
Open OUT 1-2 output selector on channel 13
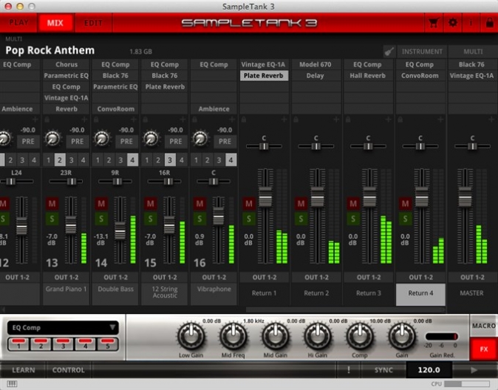pyautogui.click(x=66, y=277)
